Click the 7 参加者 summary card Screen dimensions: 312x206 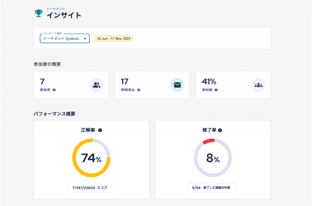[x=71, y=85]
